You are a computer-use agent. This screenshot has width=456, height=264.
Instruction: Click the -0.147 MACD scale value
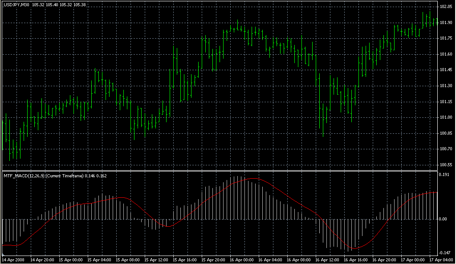[x=445, y=252]
